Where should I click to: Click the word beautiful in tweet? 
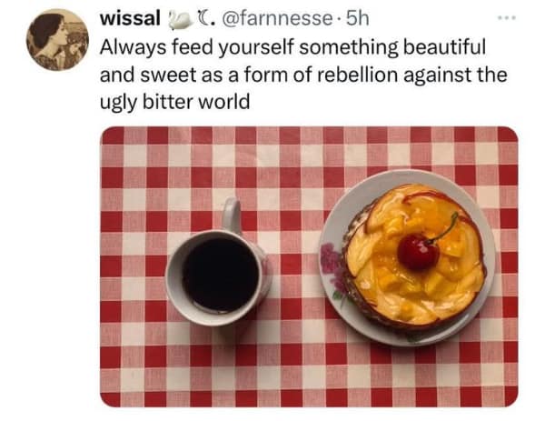click(444, 47)
